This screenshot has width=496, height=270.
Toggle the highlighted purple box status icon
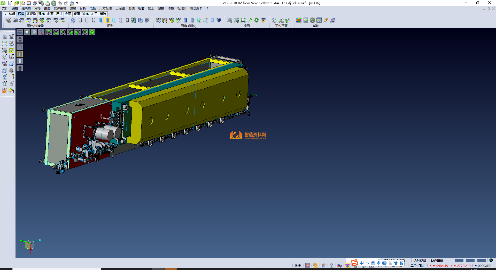[347, 266]
